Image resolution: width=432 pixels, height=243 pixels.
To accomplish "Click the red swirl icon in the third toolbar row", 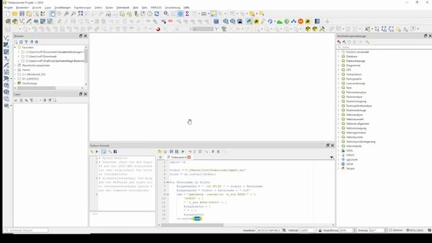I will tap(158, 29).
